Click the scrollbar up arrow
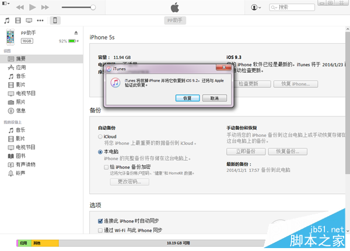The height and width of the screenshot is (251, 350). [348, 29]
